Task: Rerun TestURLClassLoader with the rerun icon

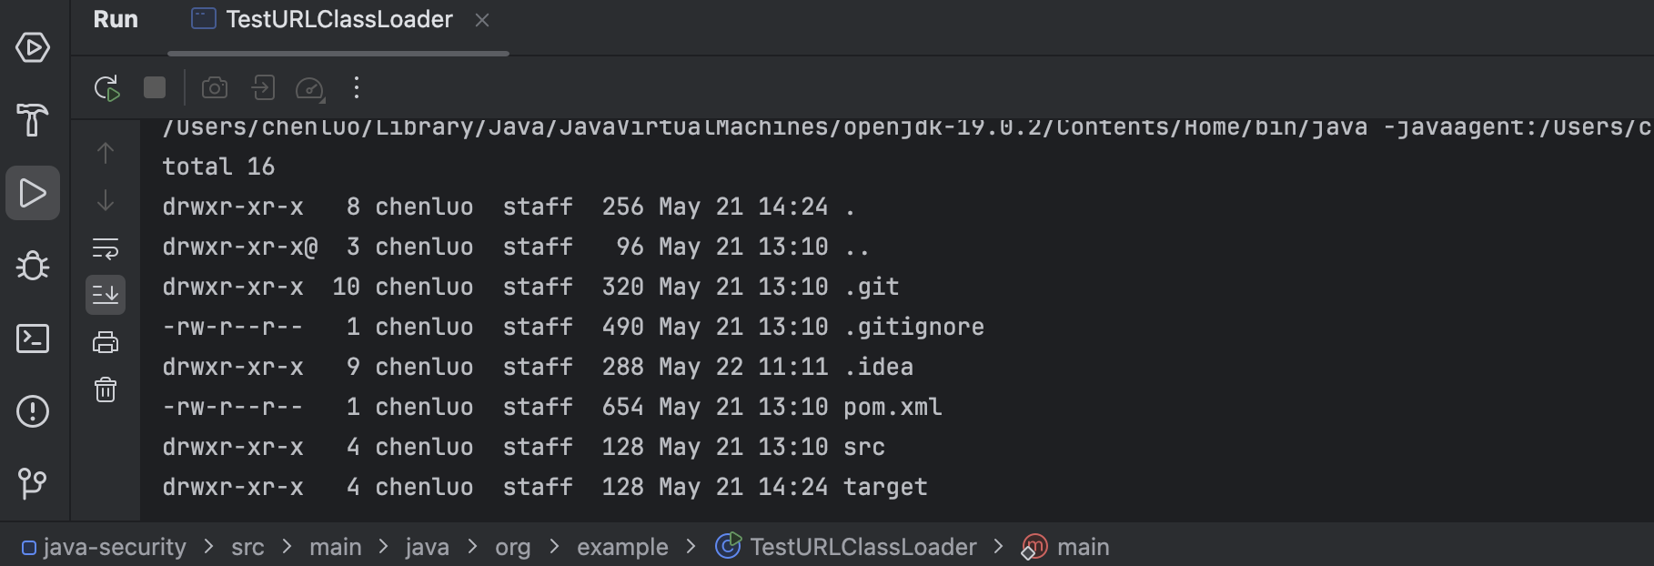Action: [x=107, y=88]
